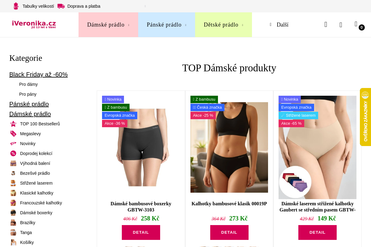Screen dimensions: 371x247
Task: Click the color variants swatch on Gaubert kalhotky
Action: (295, 182)
